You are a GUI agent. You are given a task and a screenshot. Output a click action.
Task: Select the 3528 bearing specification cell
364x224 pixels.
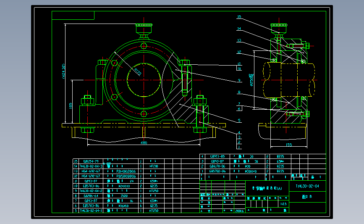click(x=124, y=196)
